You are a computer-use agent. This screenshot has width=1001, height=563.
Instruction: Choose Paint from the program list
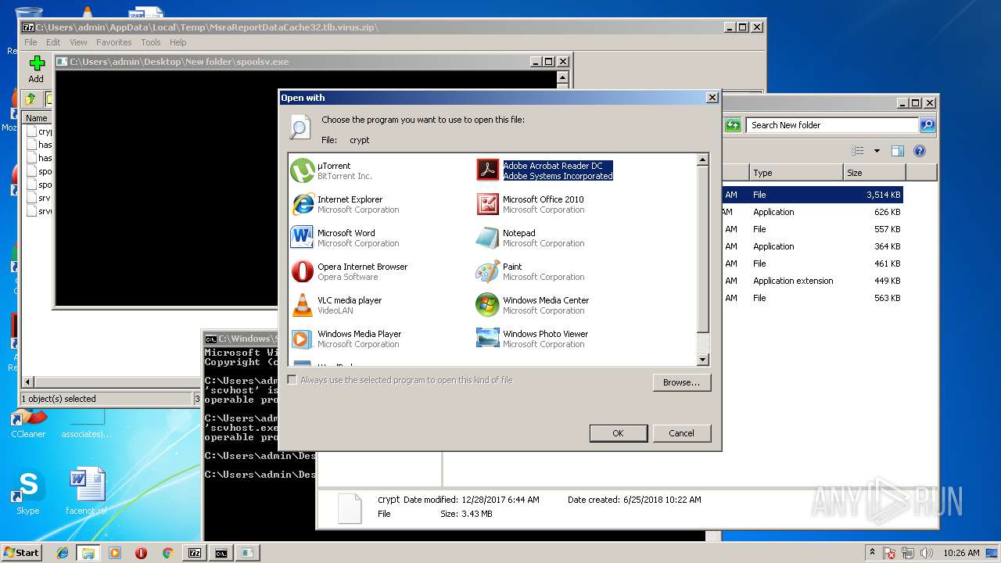[x=531, y=271]
